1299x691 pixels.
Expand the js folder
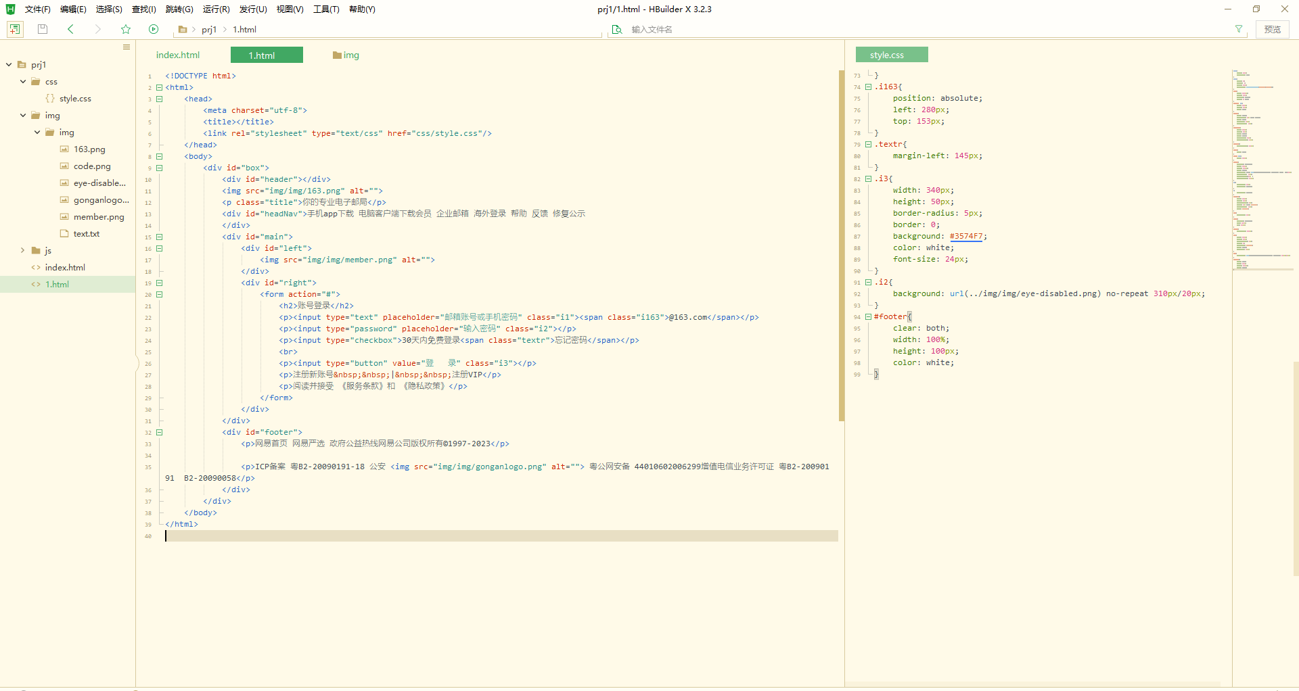[x=23, y=251]
